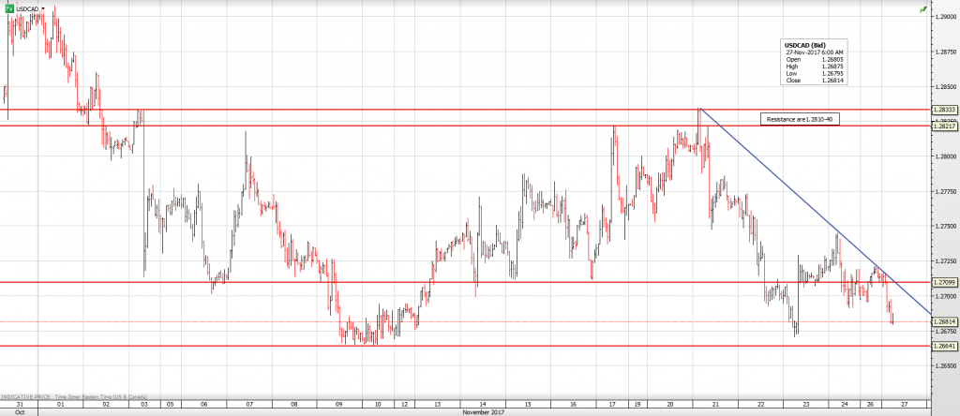The width and height of the screenshot is (960, 416).
Task: Click the green chart arrow icon top-right
Action: pyautogui.click(x=923, y=7)
